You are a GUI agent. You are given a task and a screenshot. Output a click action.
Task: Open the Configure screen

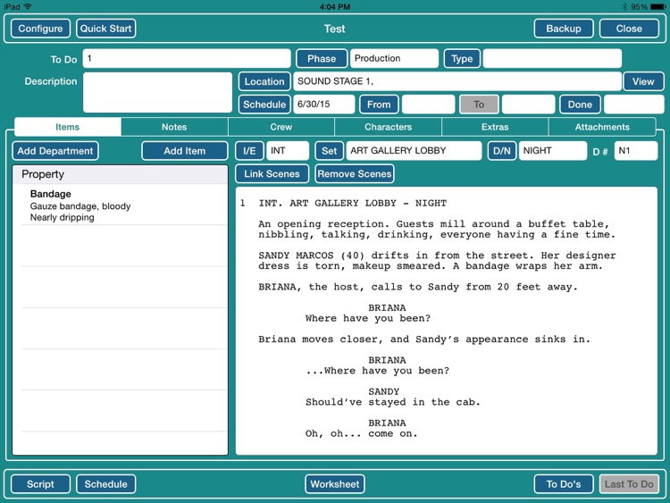point(40,29)
